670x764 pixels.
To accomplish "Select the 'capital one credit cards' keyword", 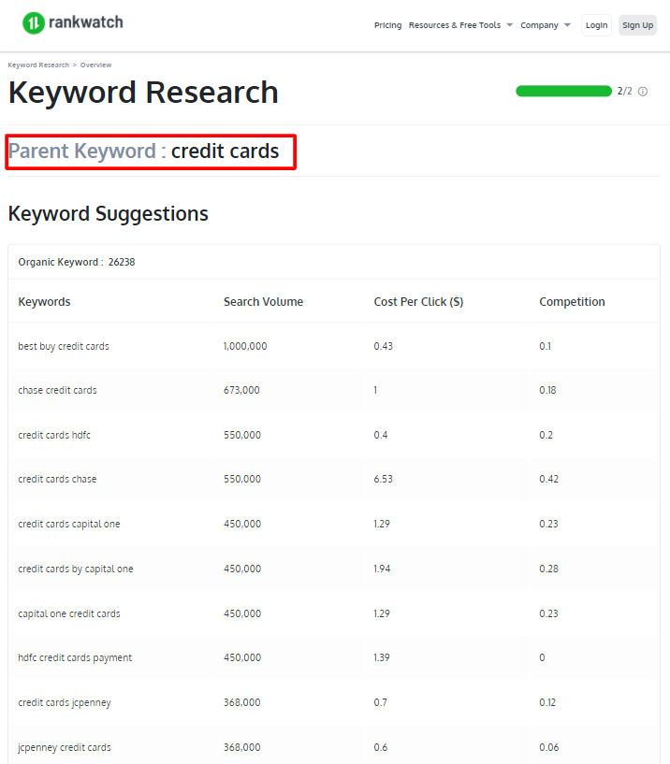I will (x=68, y=613).
